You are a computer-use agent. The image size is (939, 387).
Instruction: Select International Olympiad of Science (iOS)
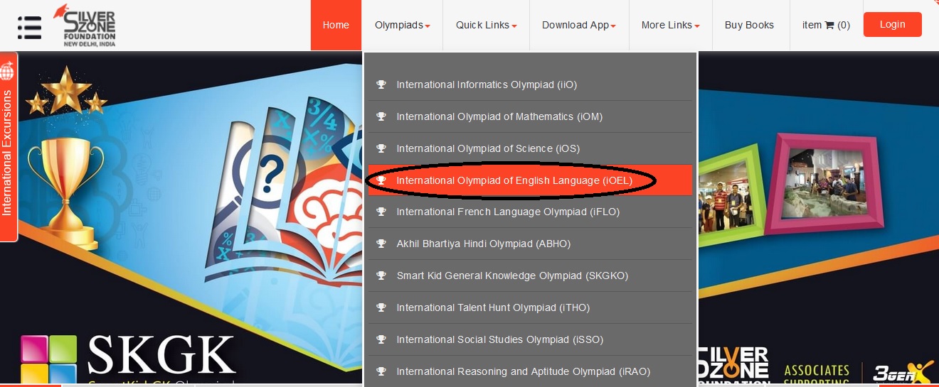coord(530,148)
